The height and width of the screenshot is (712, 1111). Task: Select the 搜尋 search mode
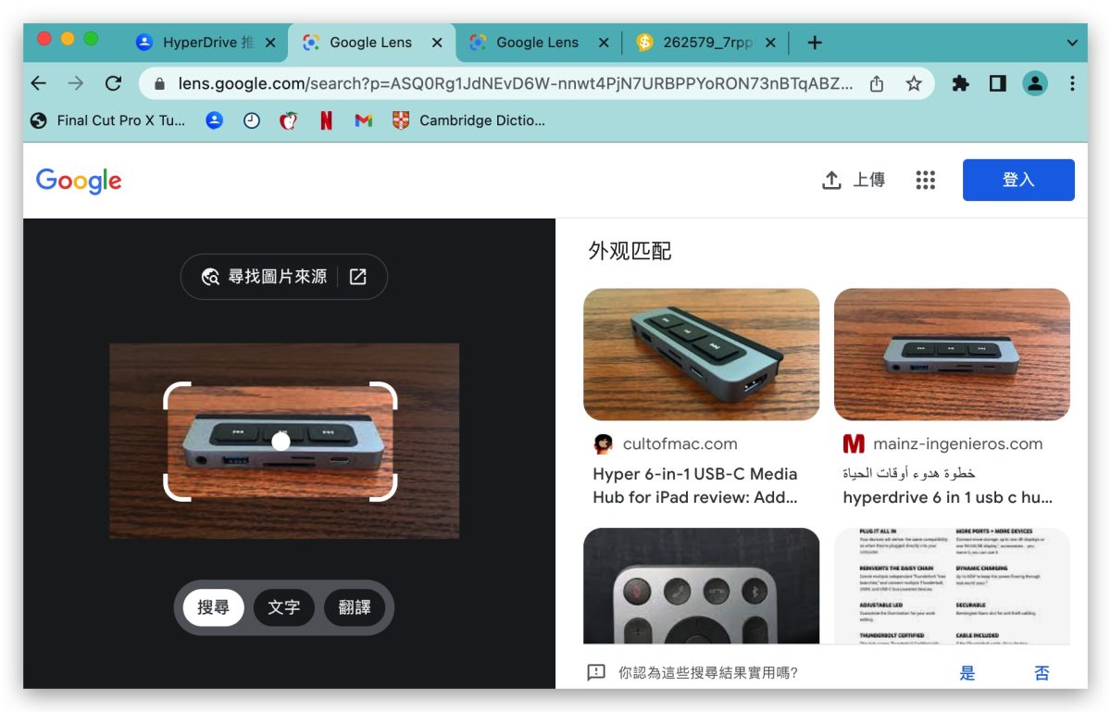tap(213, 607)
